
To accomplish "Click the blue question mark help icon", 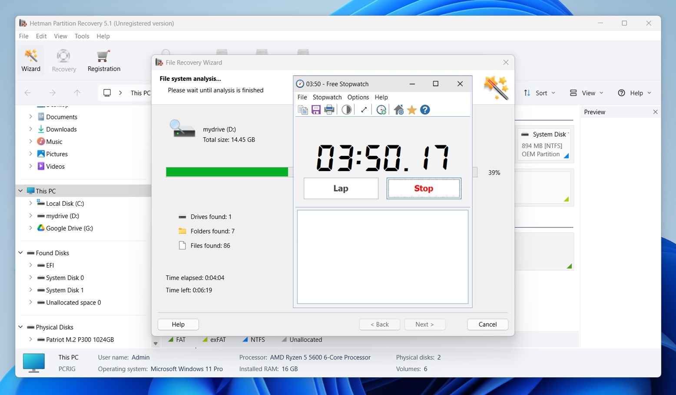I will [x=425, y=110].
